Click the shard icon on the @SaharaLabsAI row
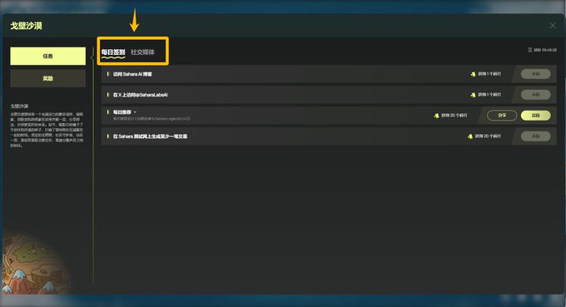Image resolution: width=566 pixels, height=307 pixels. [473, 95]
